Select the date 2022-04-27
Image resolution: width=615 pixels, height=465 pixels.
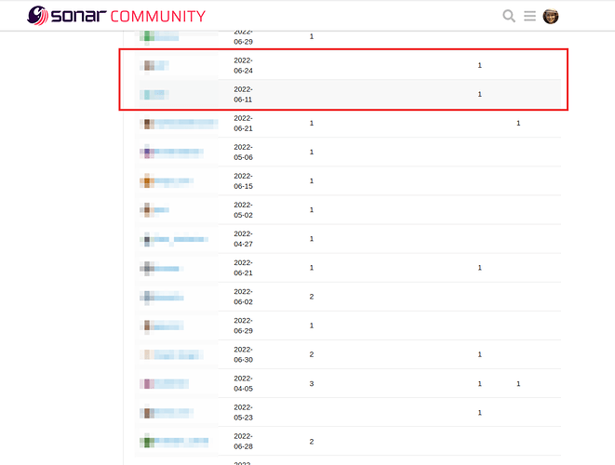pyautogui.click(x=243, y=239)
